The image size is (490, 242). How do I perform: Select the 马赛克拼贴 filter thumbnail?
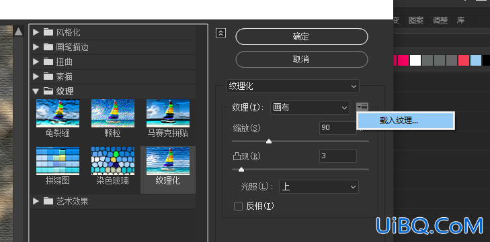pos(168,113)
